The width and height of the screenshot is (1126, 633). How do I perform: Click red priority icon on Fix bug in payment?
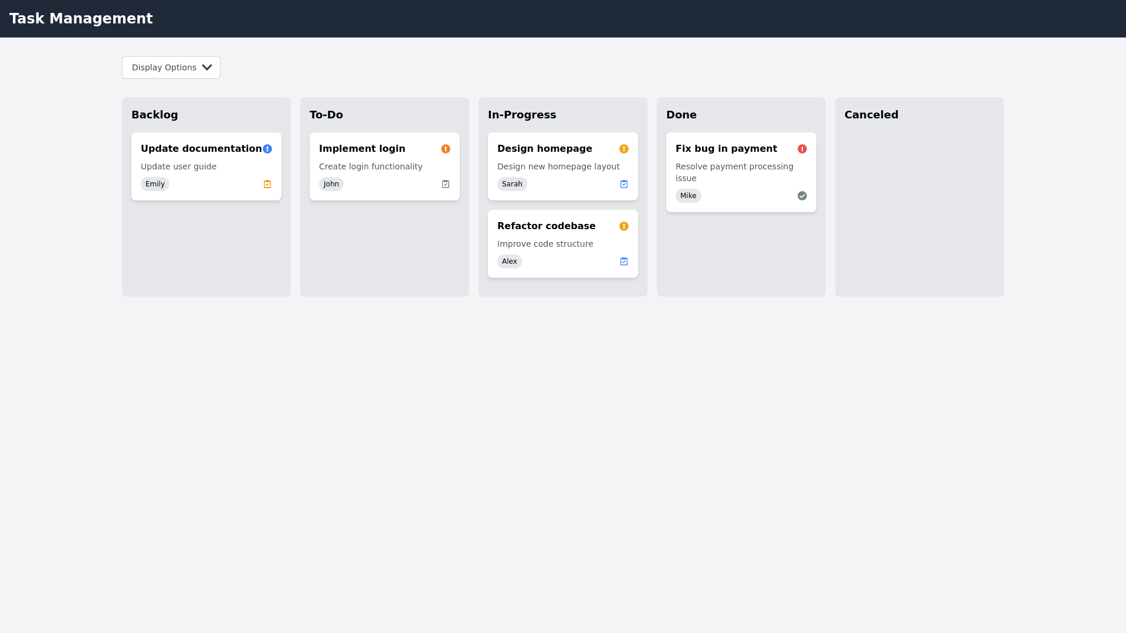802,149
